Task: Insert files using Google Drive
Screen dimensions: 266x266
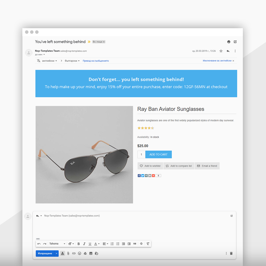Action: coord(85,253)
